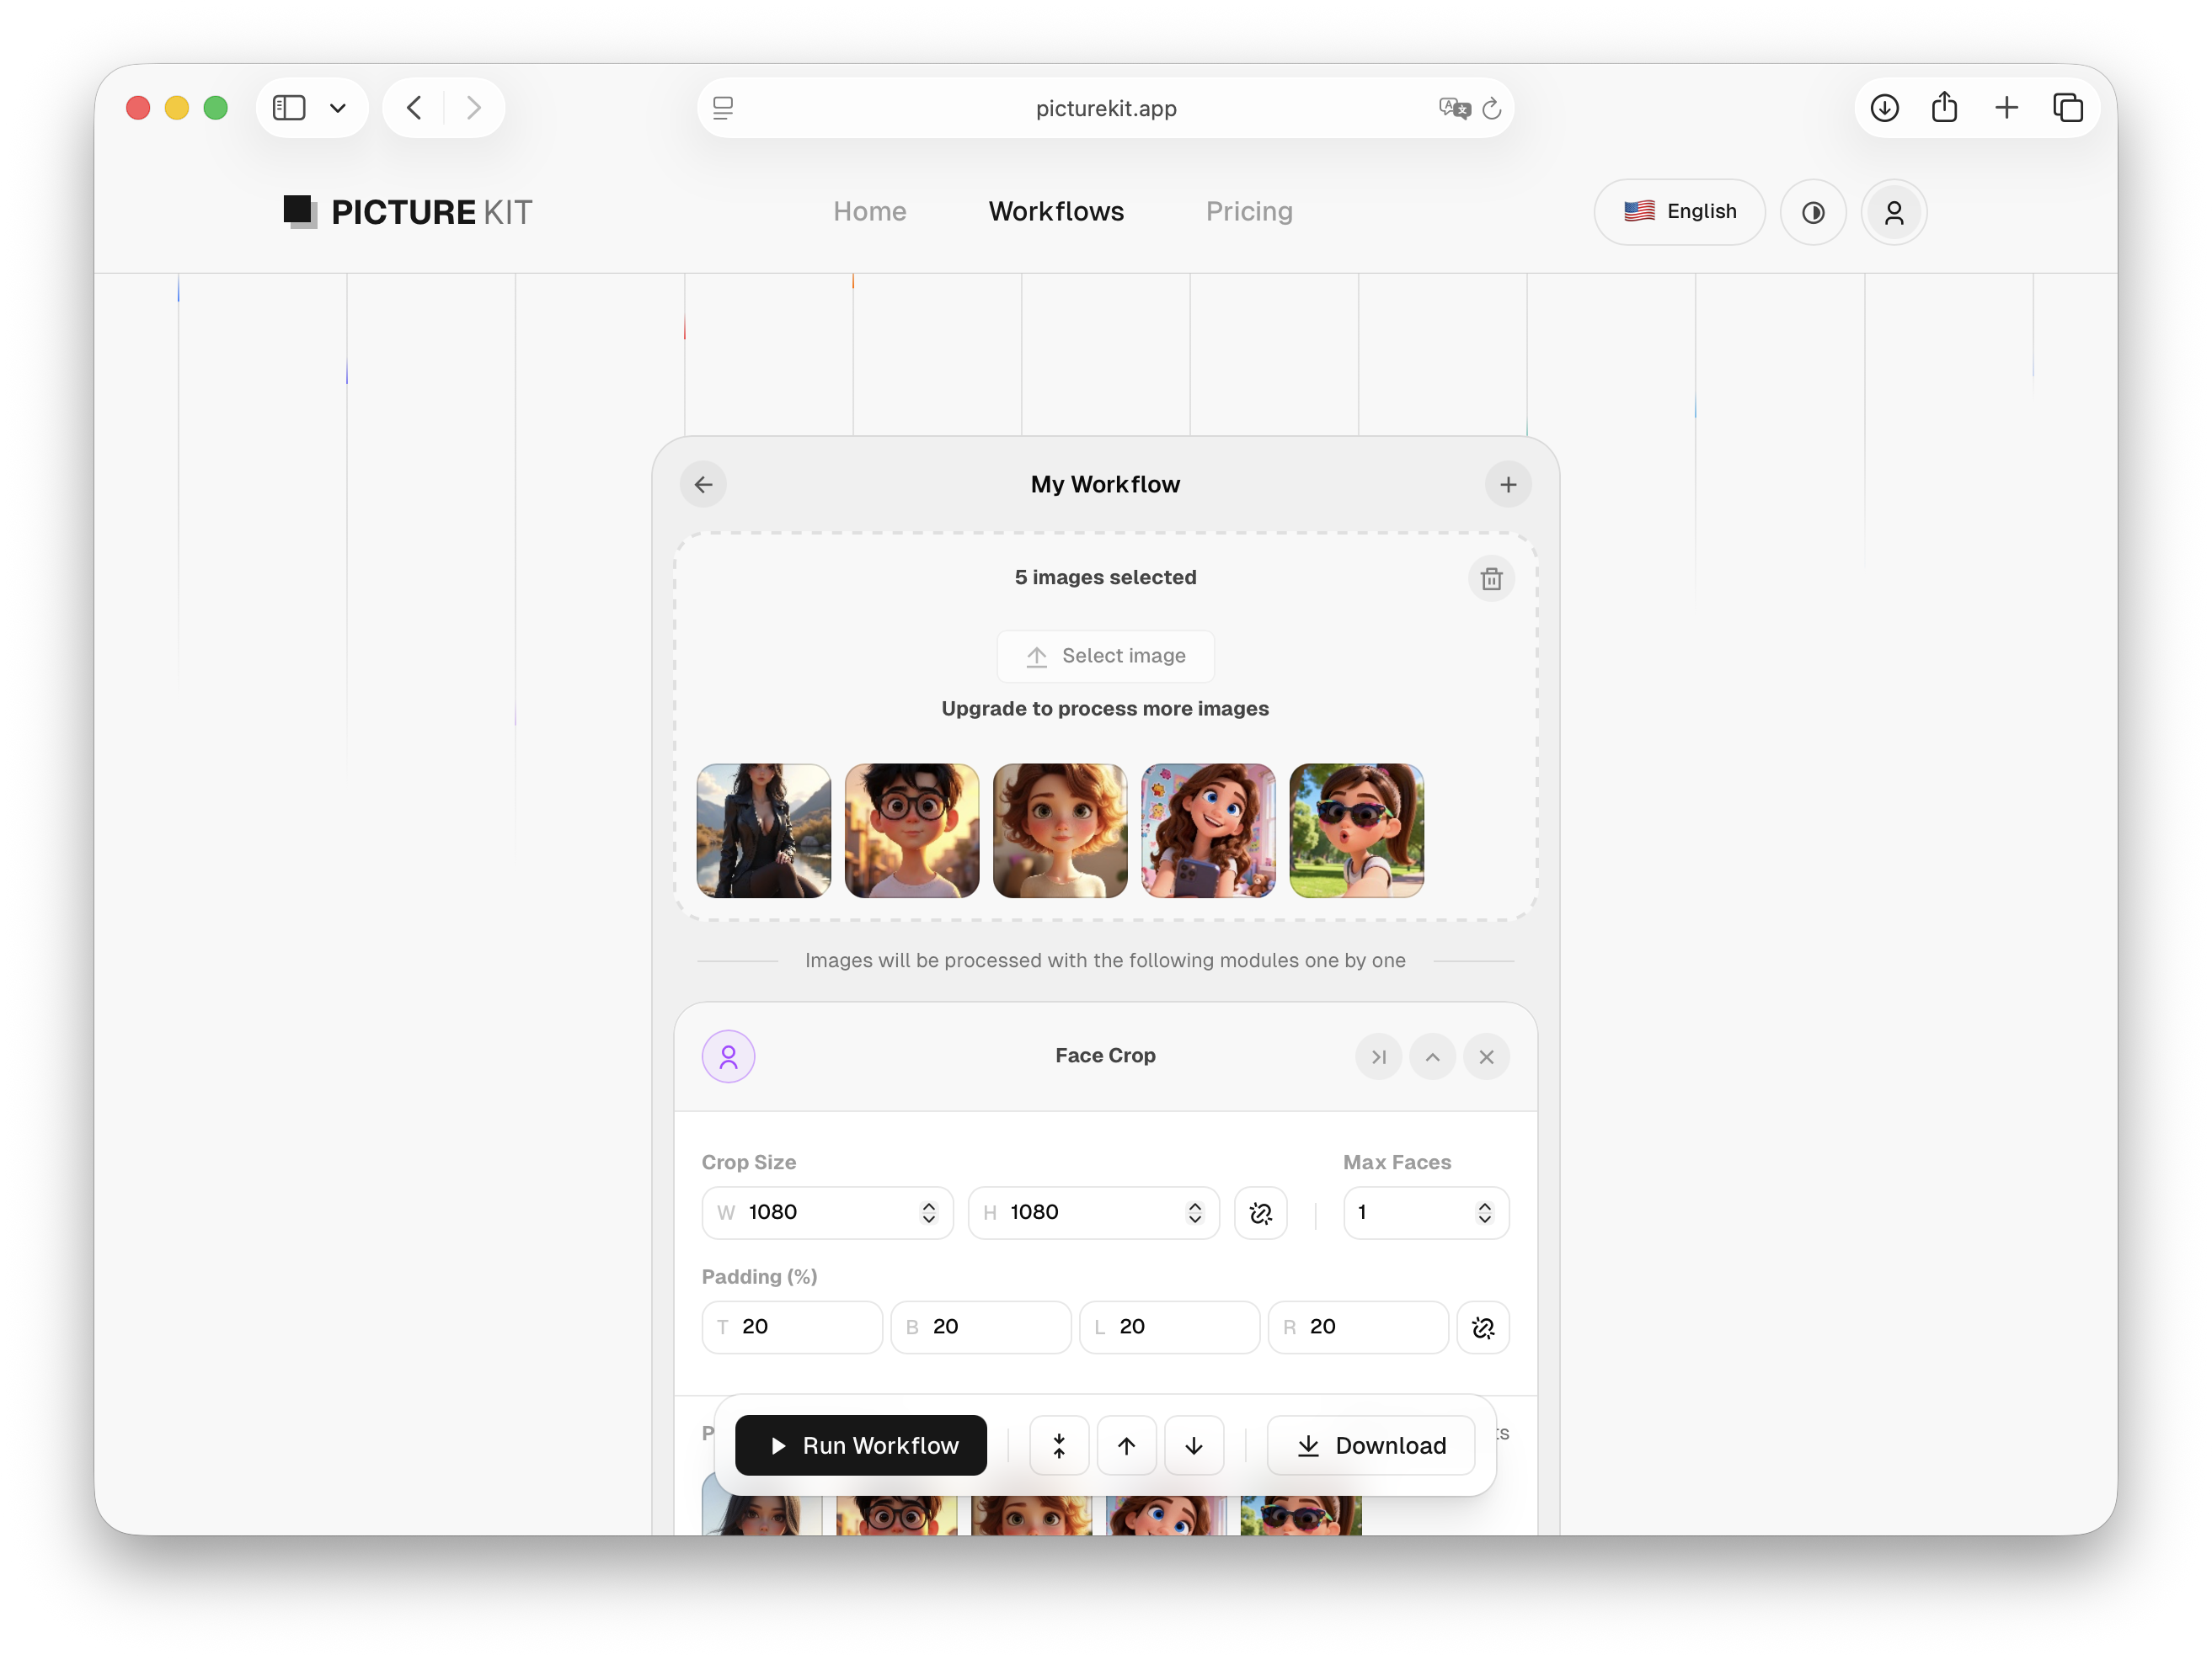The height and width of the screenshot is (1660, 2212).
Task: Move the module down with the down-arrow icon
Action: click(1193, 1445)
